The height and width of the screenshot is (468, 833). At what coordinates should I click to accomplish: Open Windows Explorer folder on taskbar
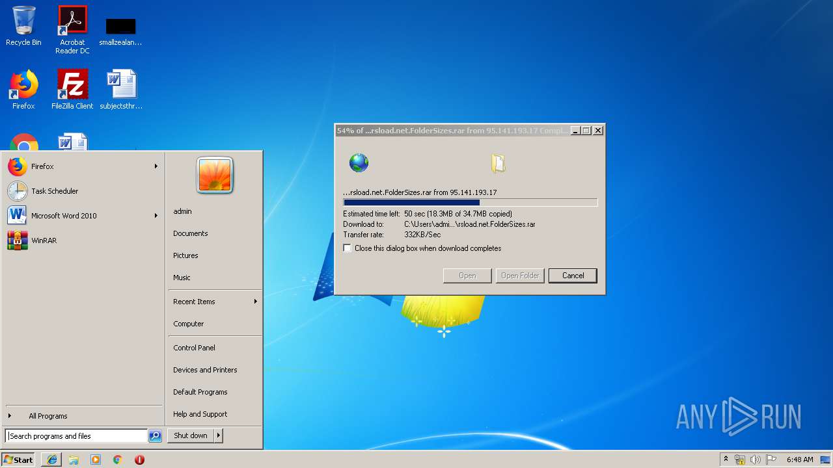[x=74, y=460]
